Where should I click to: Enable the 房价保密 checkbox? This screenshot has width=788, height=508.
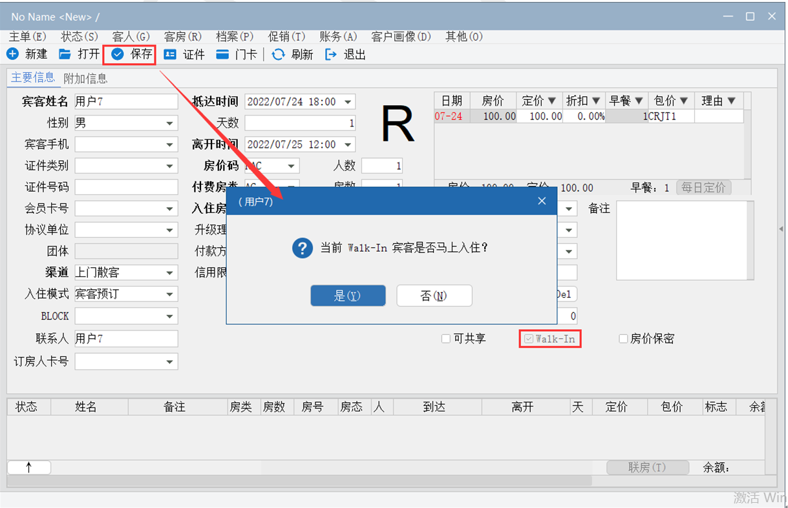623,339
